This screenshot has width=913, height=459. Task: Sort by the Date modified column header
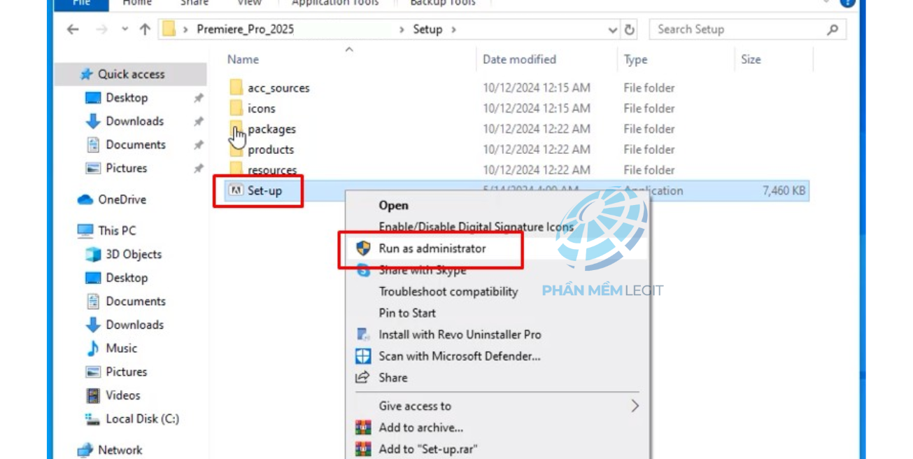519,59
